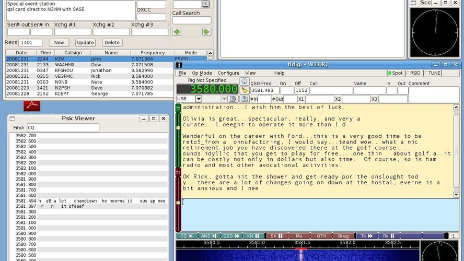This screenshot has width=464, height=261.
Task: Click the red signal marker on waterfall
Action: click(301, 250)
